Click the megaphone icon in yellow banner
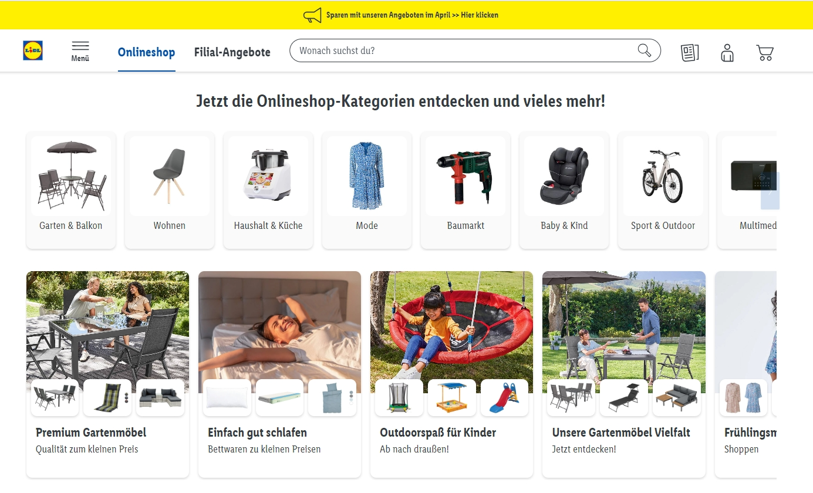Screen dimensions: 813x493 [312, 15]
